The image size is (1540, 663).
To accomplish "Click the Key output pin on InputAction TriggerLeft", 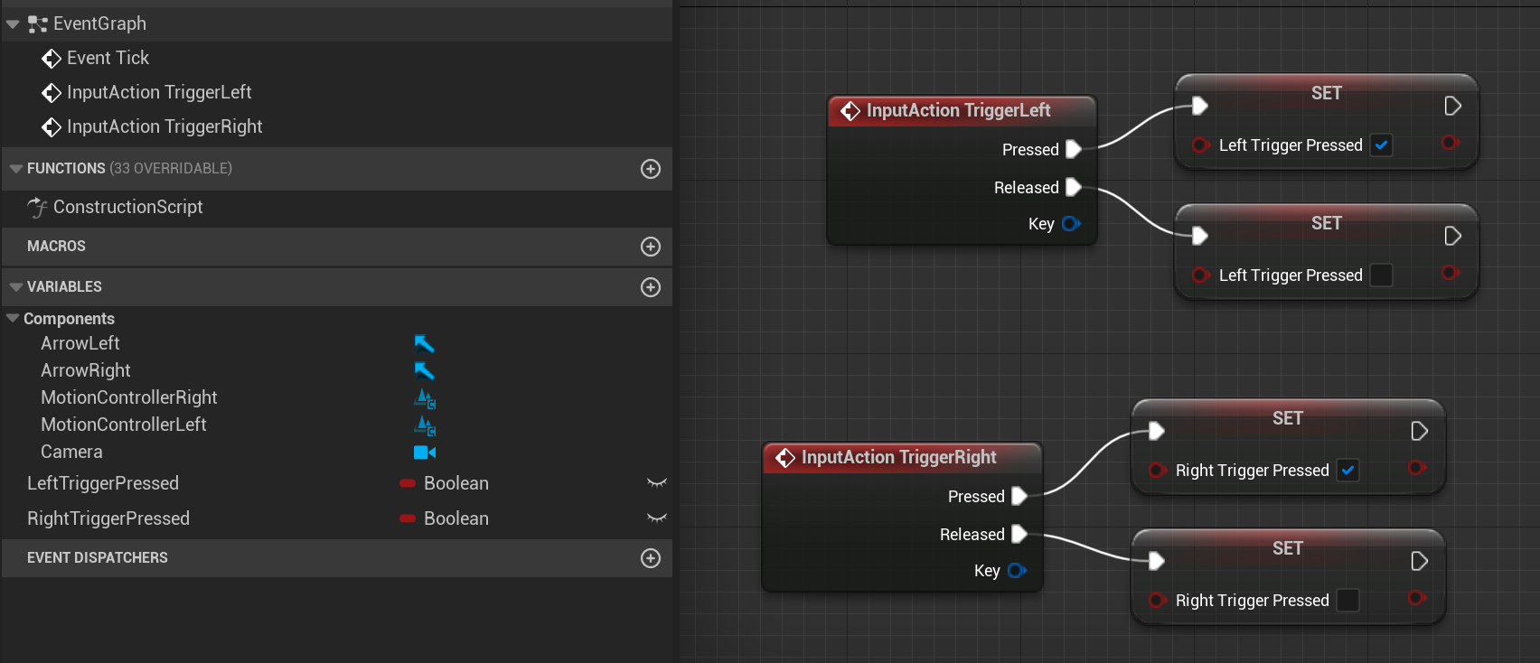I will (x=1071, y=224).
